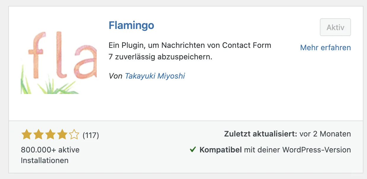
Task: Click the third gold rating star
Action: click(x=50, y=135)
